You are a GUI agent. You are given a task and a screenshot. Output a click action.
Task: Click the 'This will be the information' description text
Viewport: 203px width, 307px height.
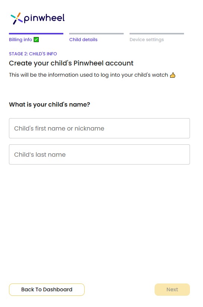(x=89, y=75)
